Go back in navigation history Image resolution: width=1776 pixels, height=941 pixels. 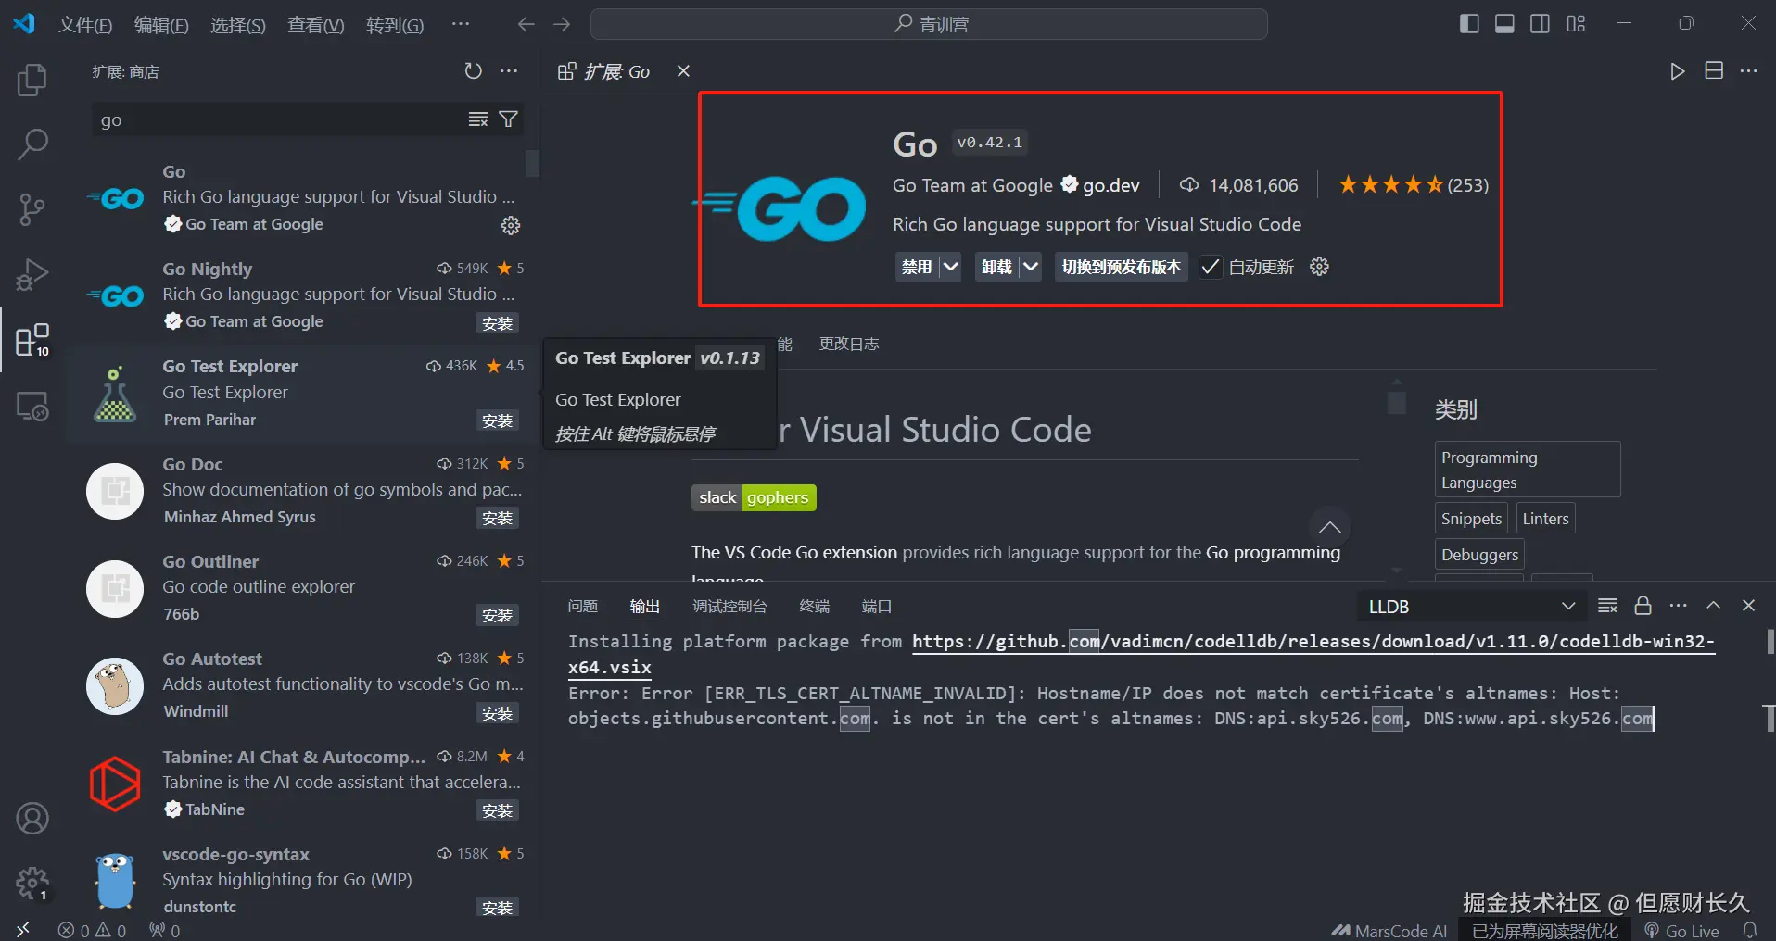pos(526,24)
